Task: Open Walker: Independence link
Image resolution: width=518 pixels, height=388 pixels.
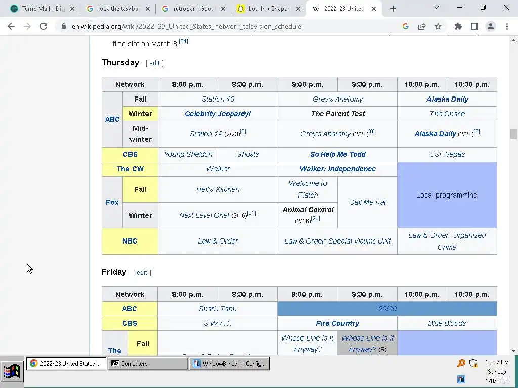Action: [337, 169]
